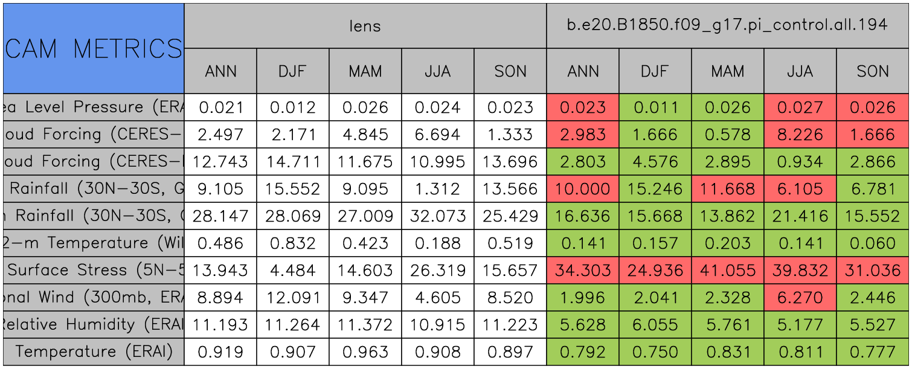Click the red cell showing 6.270
This screenshot has width=912, height=369.
tap(800, 298)
